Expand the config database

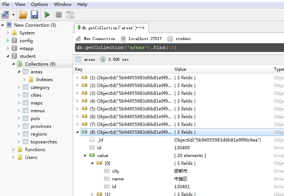point(8,41)
